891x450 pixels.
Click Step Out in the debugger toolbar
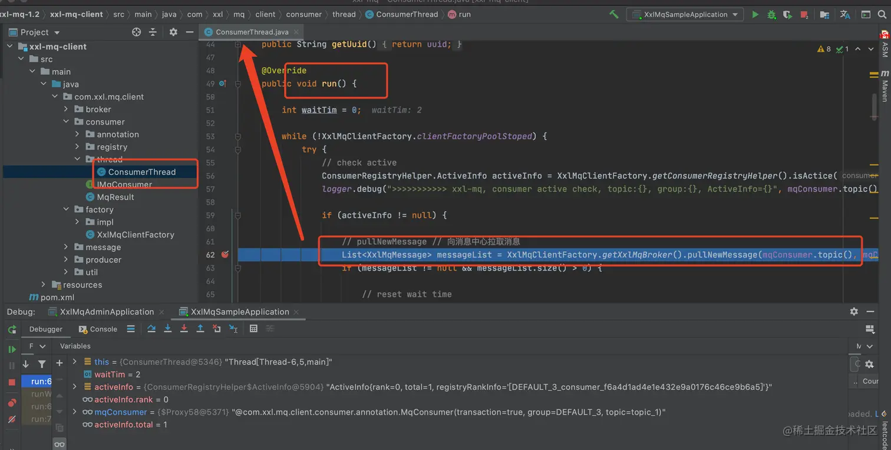[200, 329]
